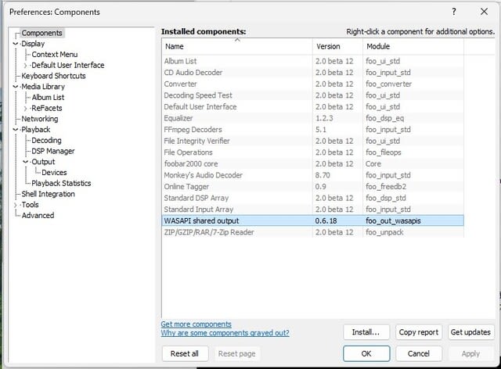The width and height of the screenshot is (501, 369).
Task: Click the Reset all button
Action: coord(185,353)
